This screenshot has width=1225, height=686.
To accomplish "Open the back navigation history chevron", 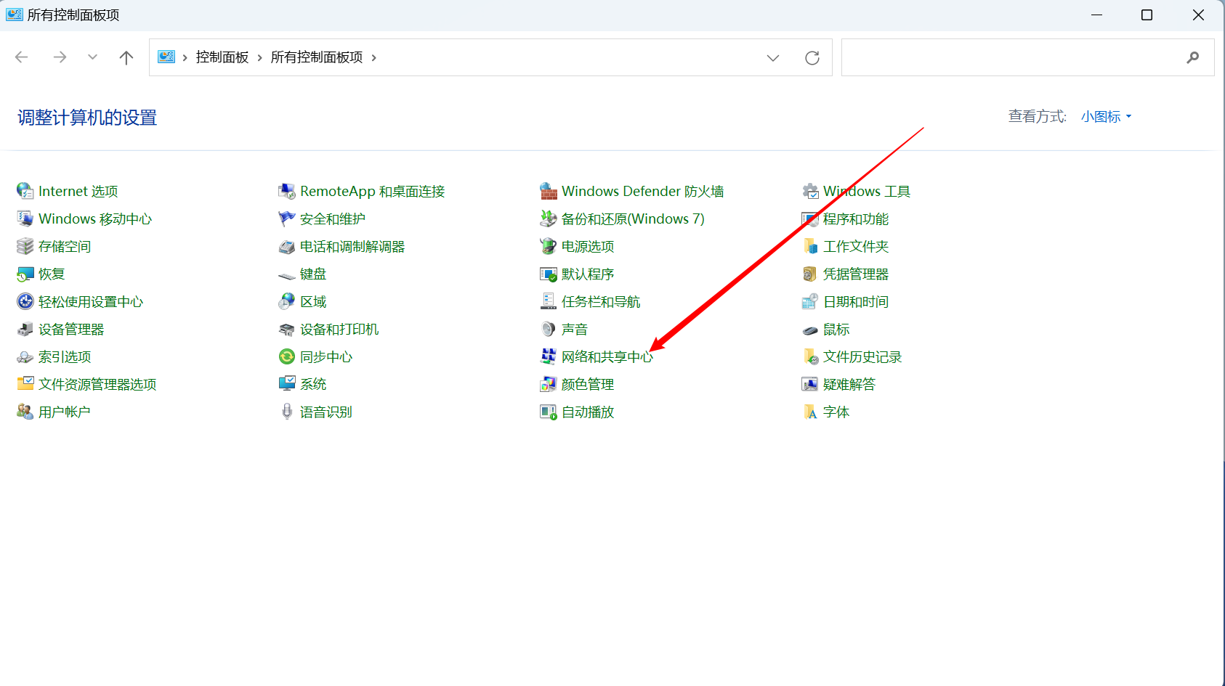I will pos(92,57).
